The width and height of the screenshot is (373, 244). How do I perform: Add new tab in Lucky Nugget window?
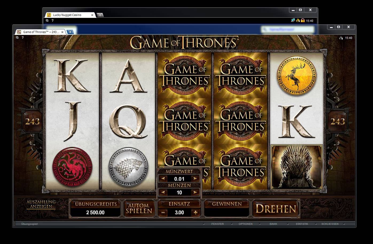[x=100, y=15]
